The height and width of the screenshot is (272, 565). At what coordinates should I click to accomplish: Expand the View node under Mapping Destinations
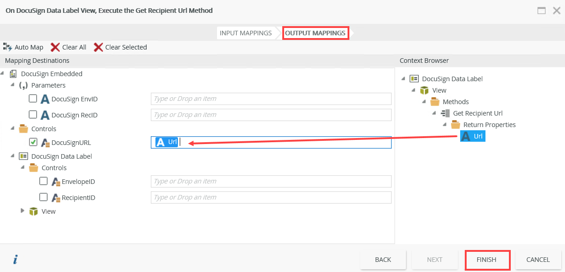pos(23,211)
